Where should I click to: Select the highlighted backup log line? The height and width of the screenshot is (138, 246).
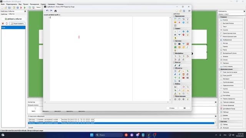pos(121,123)
